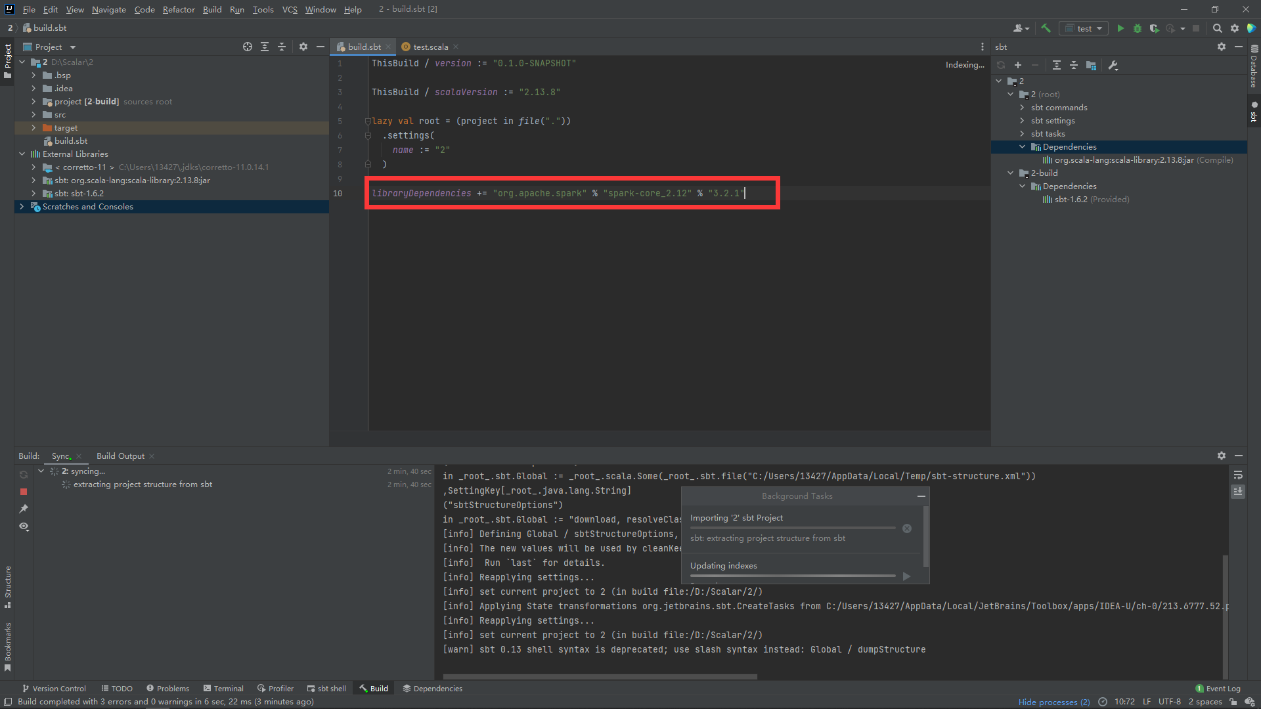
Task: Open the Event Log button
Action: [x=1218, y=689]
